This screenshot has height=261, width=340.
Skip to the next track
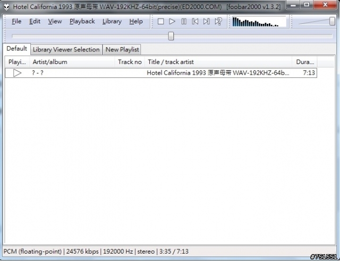pyautogui.click(x=207, y=21)
